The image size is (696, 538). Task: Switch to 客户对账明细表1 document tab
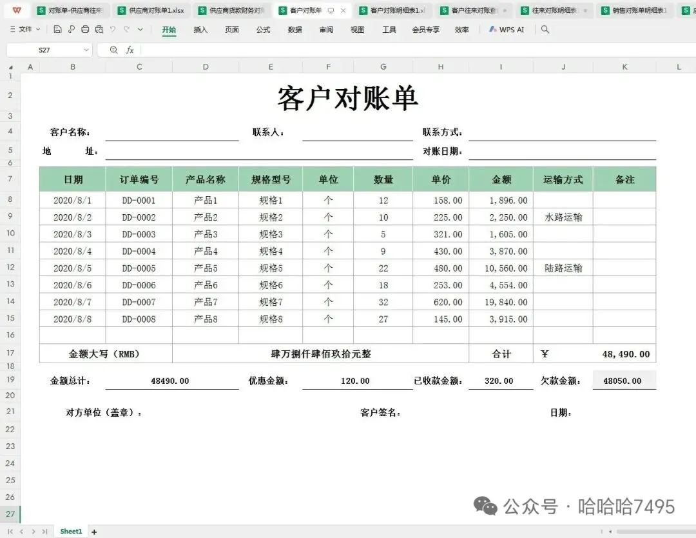tap(392, 10)
